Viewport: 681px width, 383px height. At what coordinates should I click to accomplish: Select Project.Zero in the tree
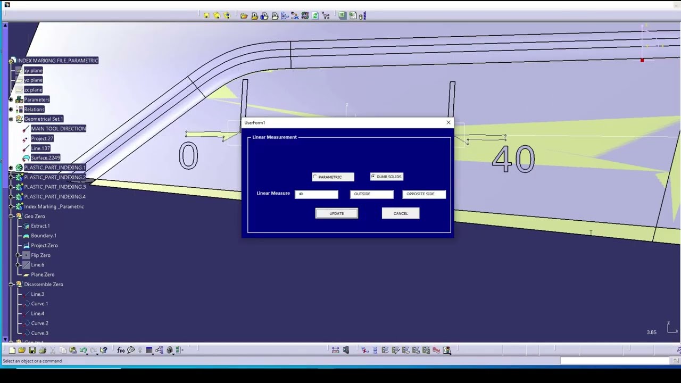click(44, 246)
